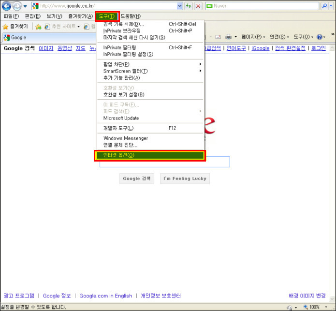336x311 pixels.
Task: Click the Google search text field
Action: pos(164,162)
